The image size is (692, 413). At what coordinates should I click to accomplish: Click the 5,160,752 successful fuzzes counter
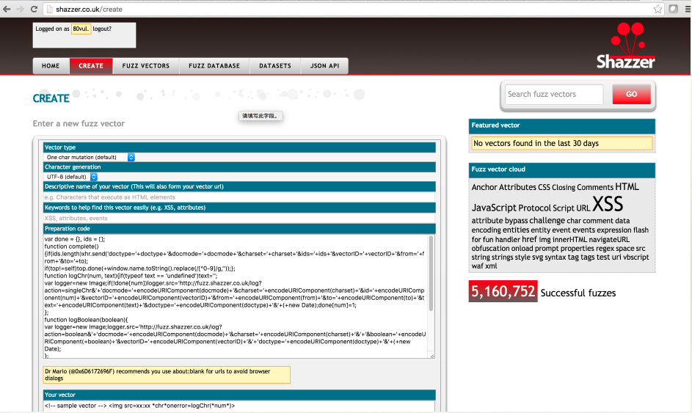[x=503, y=291]
